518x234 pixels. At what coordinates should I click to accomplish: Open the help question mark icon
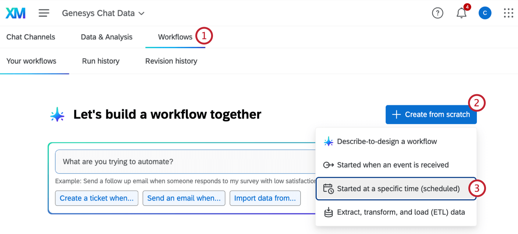(438, 13)
